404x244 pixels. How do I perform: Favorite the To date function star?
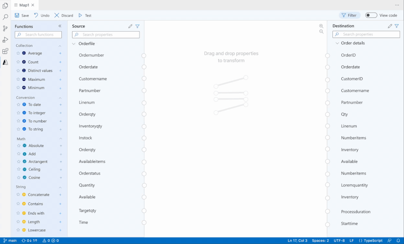18,105
